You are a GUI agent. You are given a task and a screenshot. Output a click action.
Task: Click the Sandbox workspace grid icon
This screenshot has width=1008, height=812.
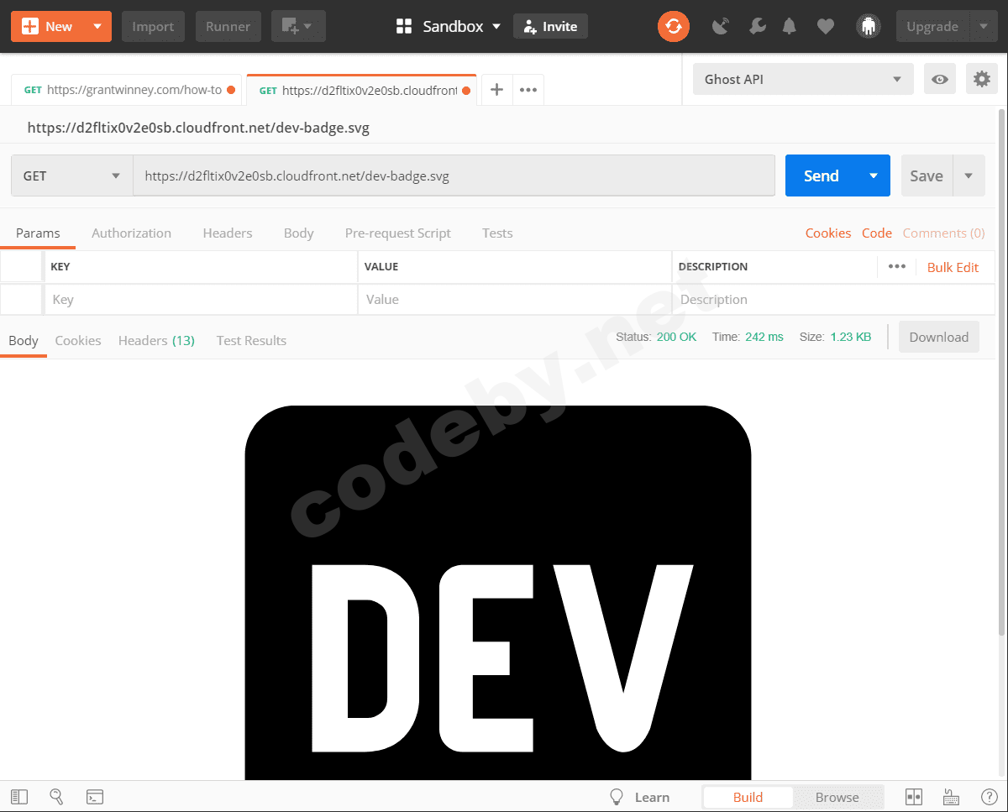pyautogui.click(x=404, y=26)
